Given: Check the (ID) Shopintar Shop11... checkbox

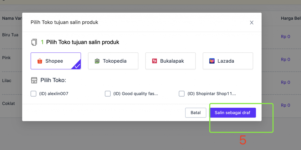Looking at the screenshot, I should point(182,94).
